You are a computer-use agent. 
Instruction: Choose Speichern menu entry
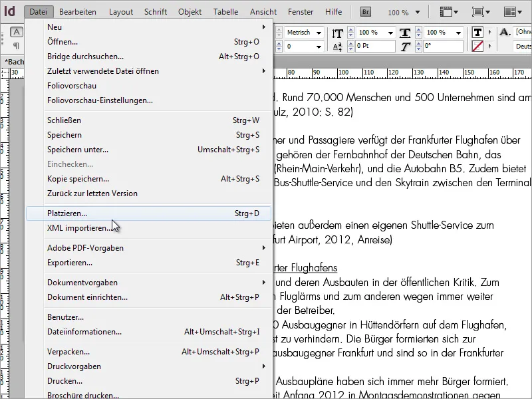point(148,135)
